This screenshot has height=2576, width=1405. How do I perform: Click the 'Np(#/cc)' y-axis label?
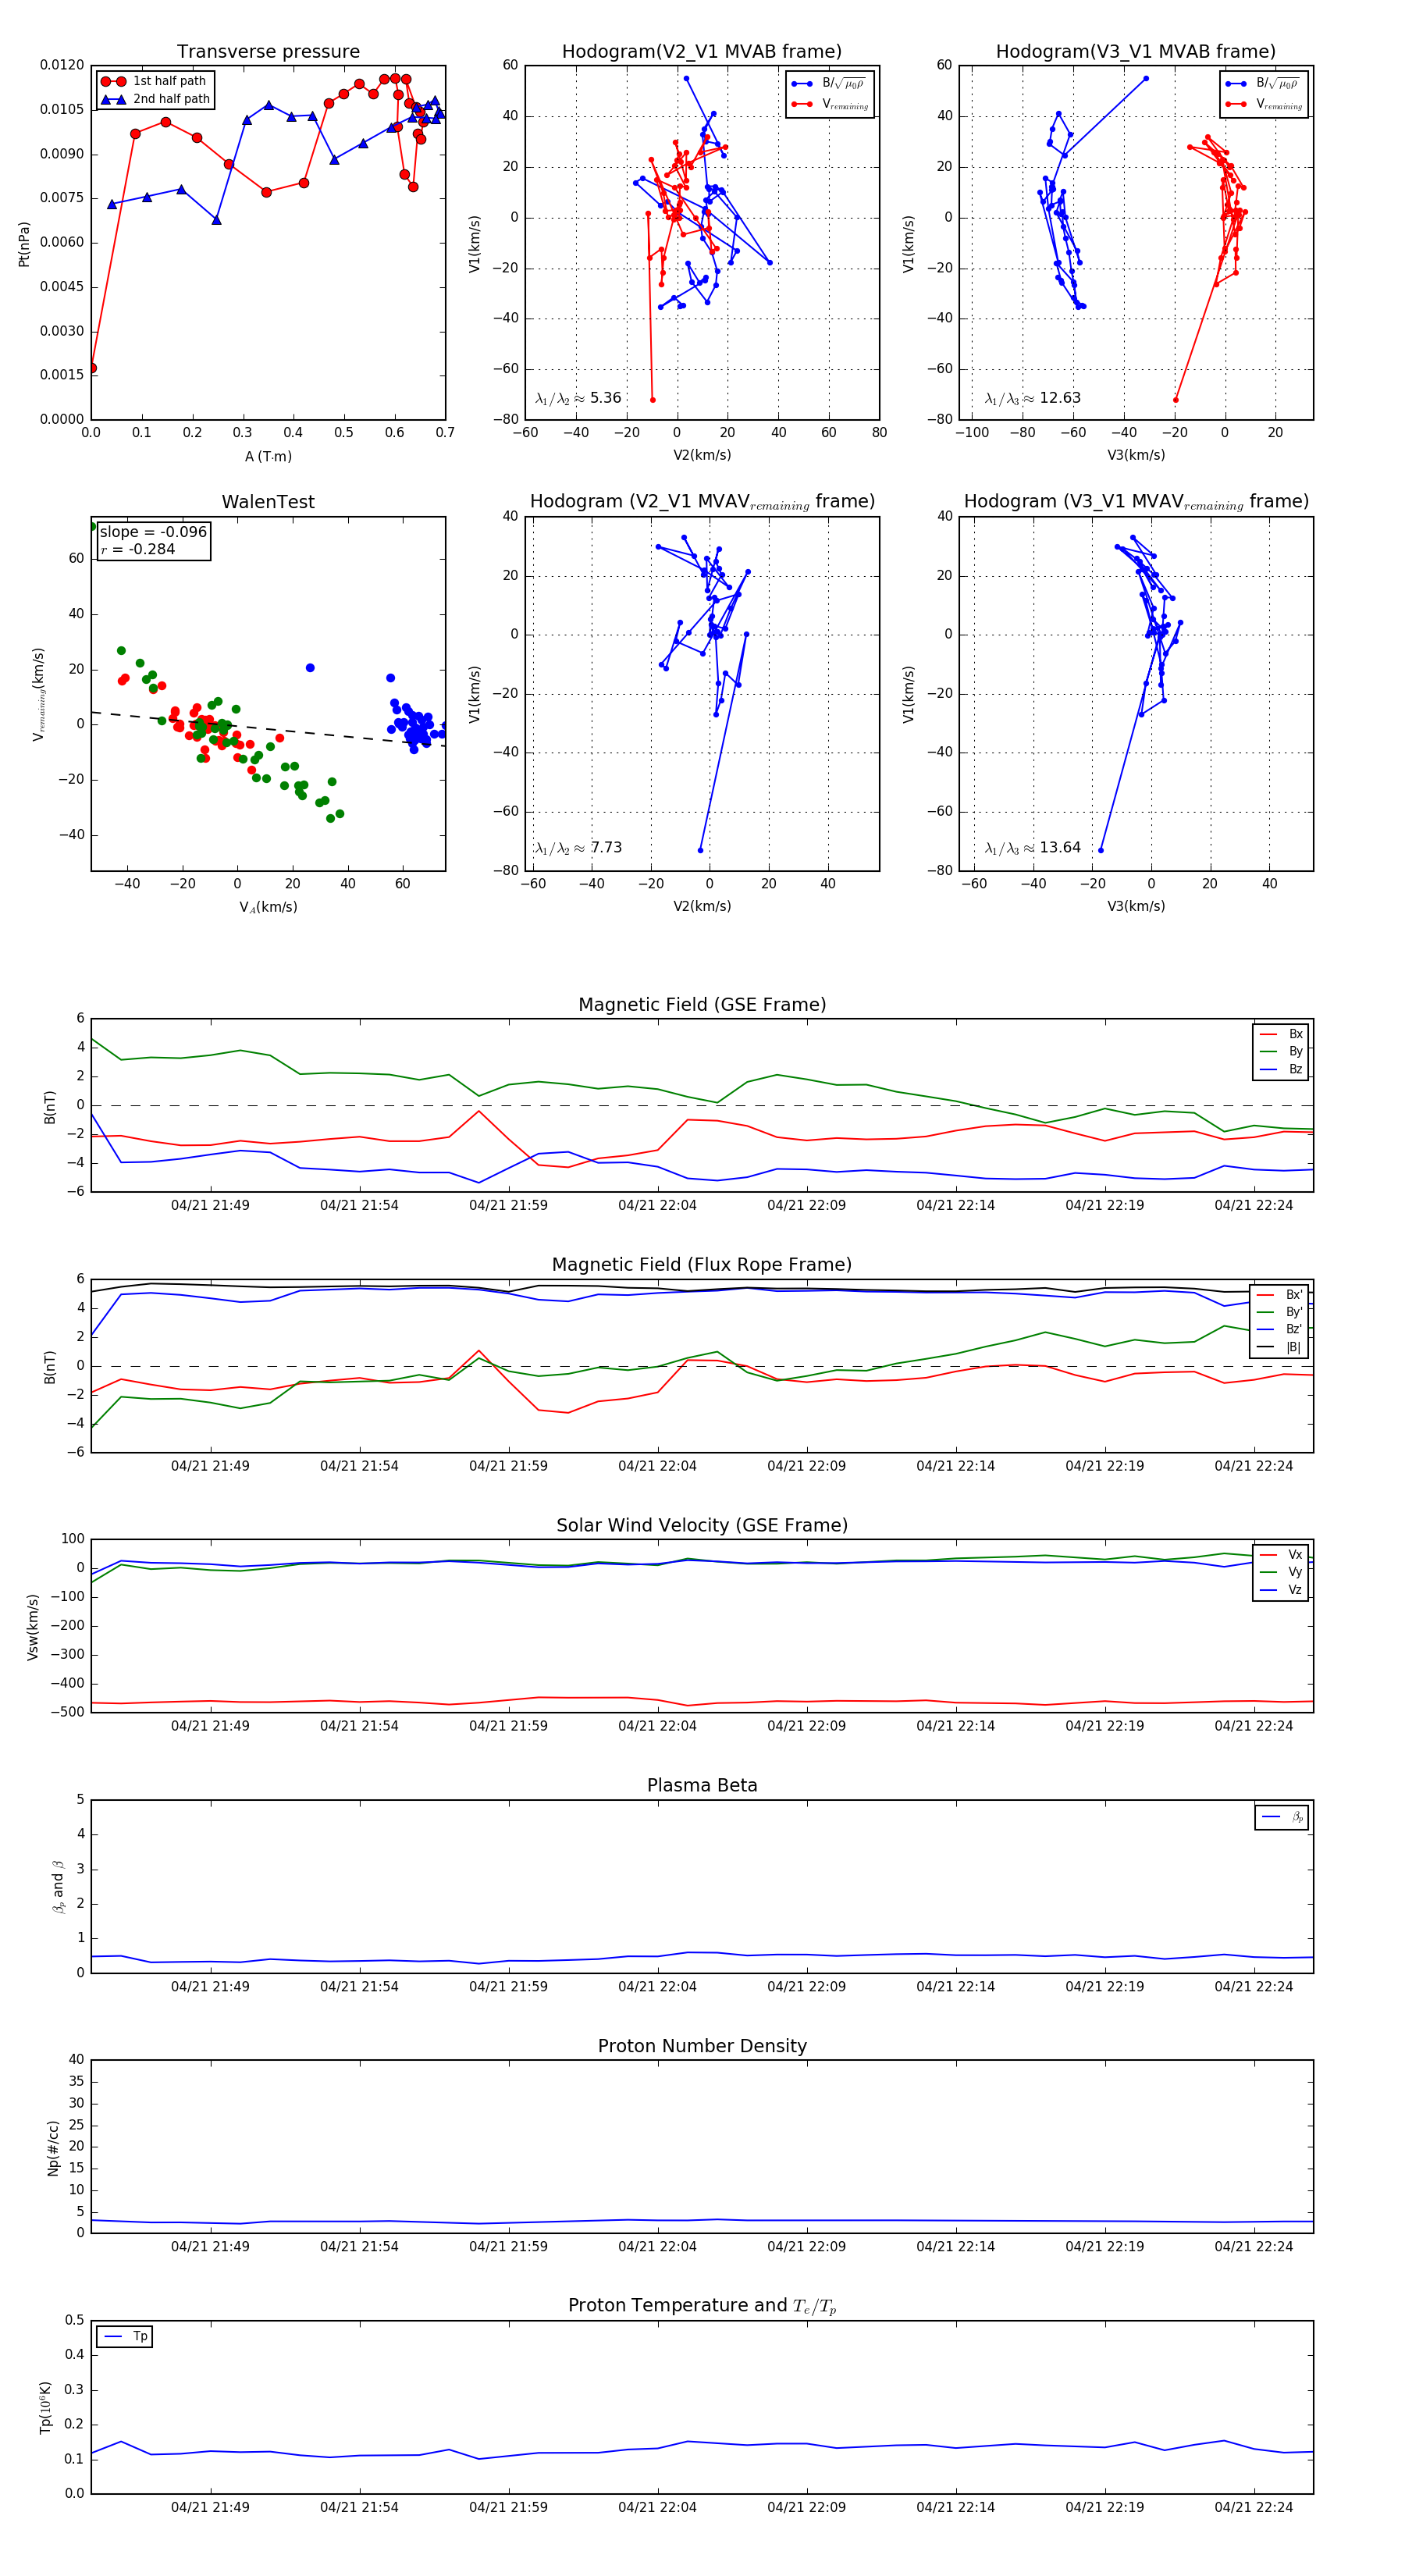coord(53,2148)
